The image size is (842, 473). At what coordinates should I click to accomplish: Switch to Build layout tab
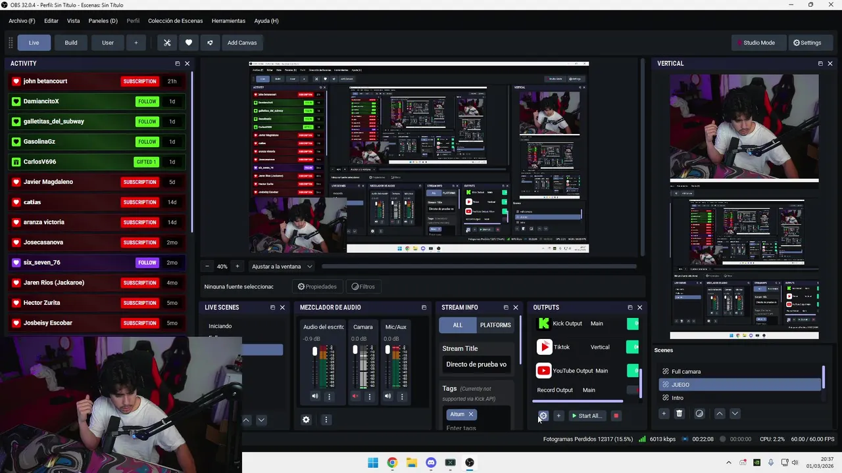[71, 43]
